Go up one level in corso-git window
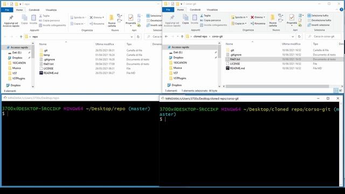 [182, 37]
